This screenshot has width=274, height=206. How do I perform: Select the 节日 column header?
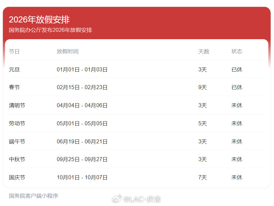[x=13, y=51]
